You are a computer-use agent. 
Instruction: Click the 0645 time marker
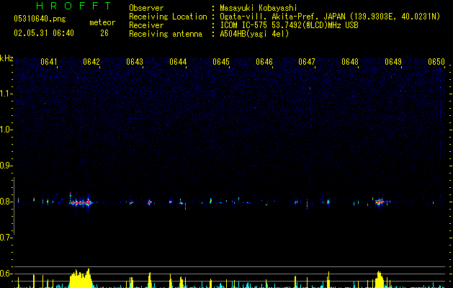coord(221,62)
